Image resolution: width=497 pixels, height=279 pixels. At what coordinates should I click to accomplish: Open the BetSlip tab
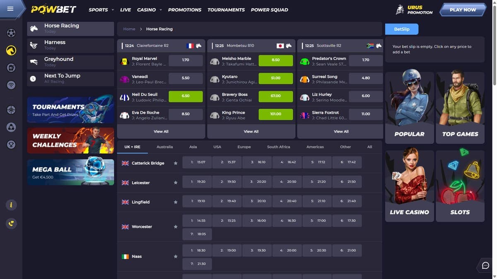[x=402, y=29]
